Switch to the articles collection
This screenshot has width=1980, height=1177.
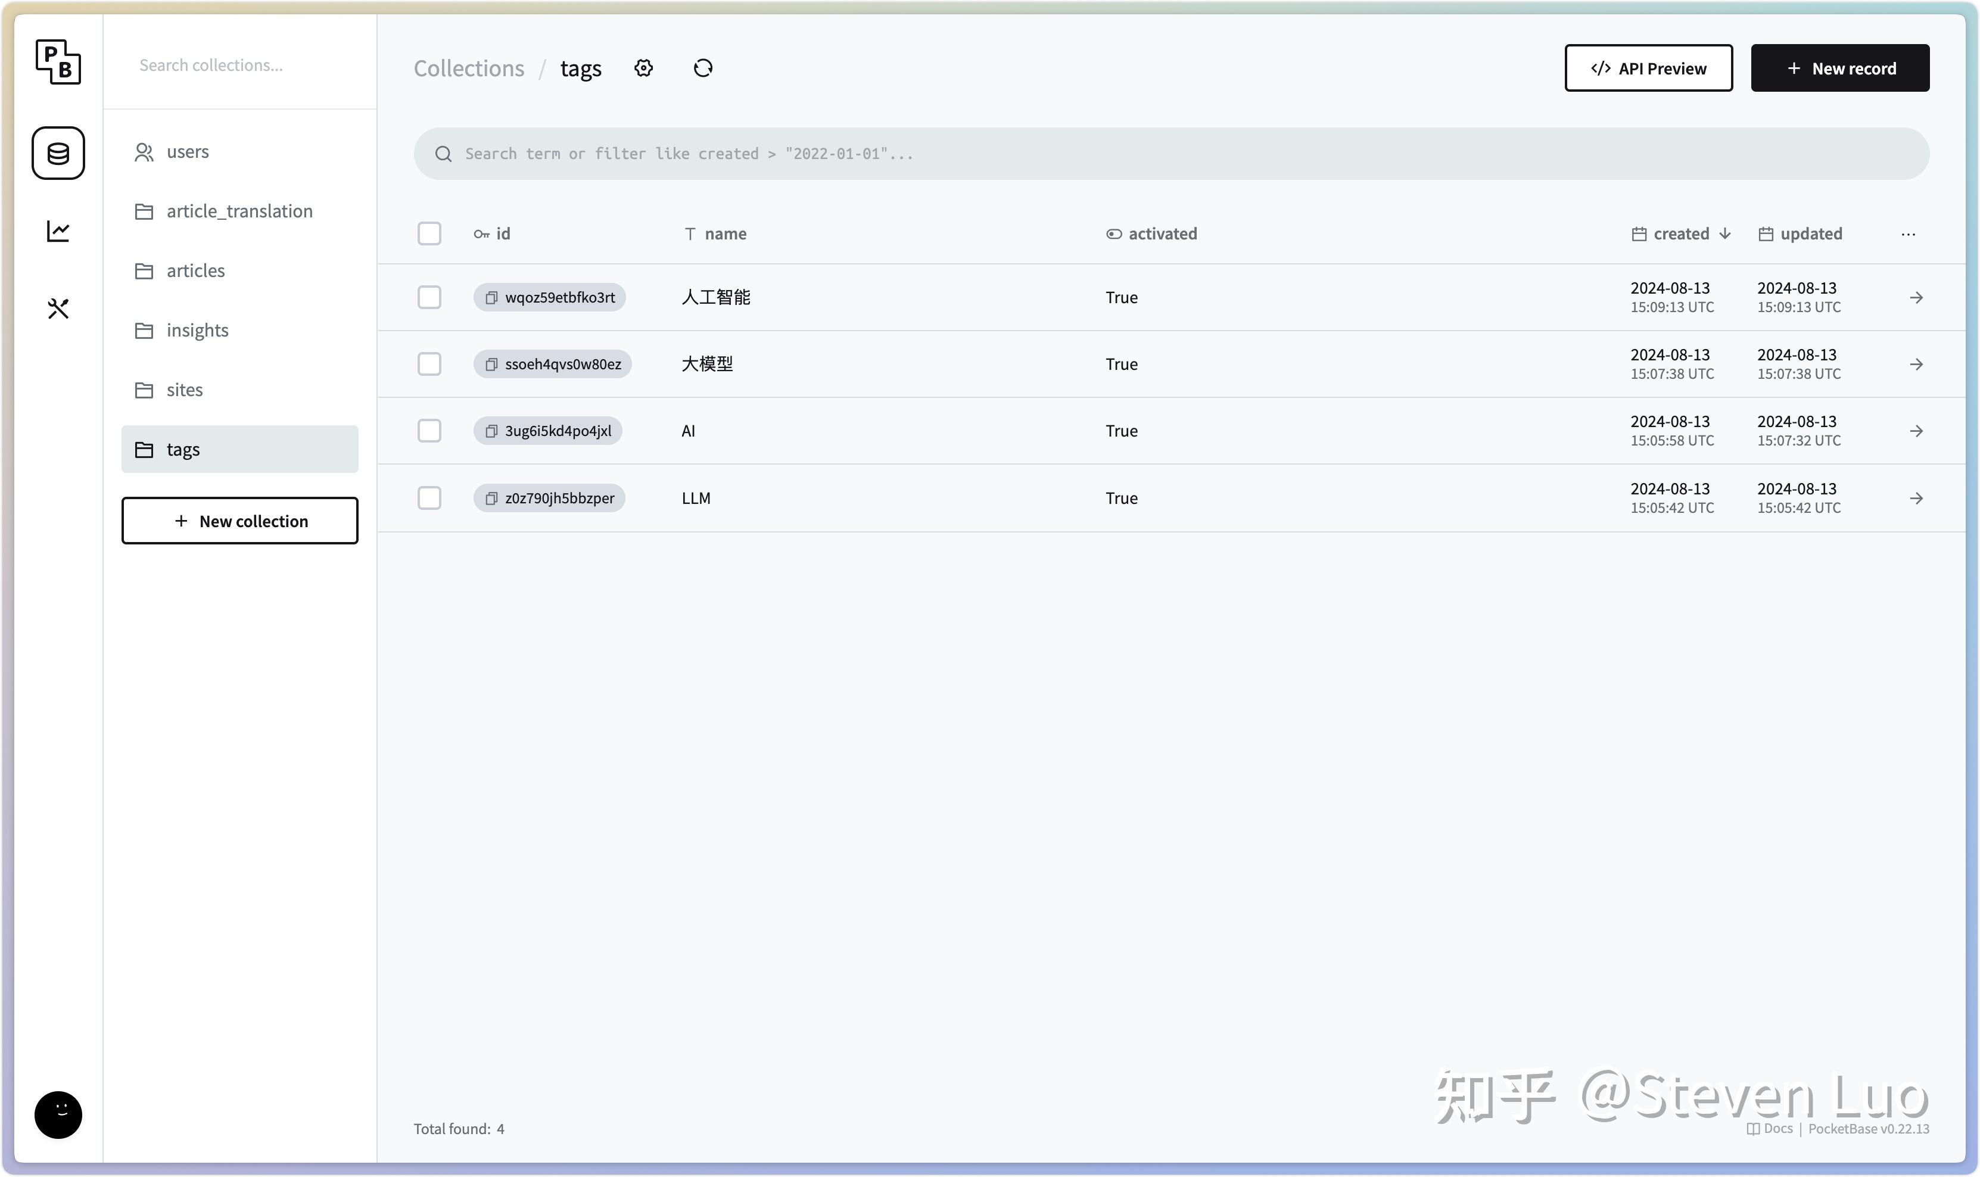click(195, 270)
